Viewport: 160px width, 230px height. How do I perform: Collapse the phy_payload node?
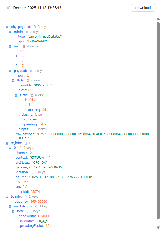tap(7, 27)
